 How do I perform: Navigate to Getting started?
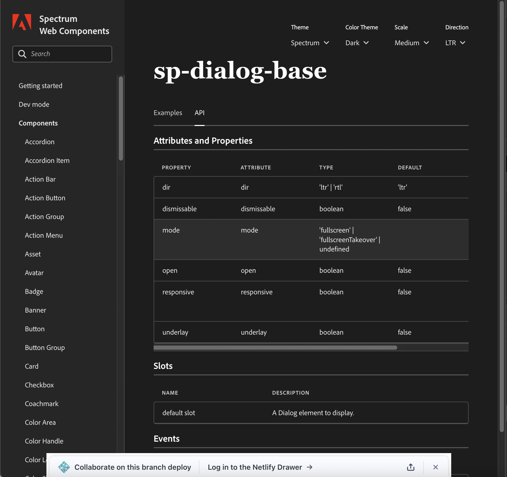point(40,86)
